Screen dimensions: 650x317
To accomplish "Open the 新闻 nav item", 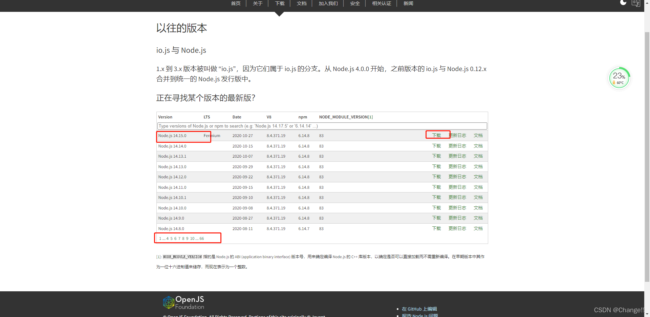I will 408,3.
